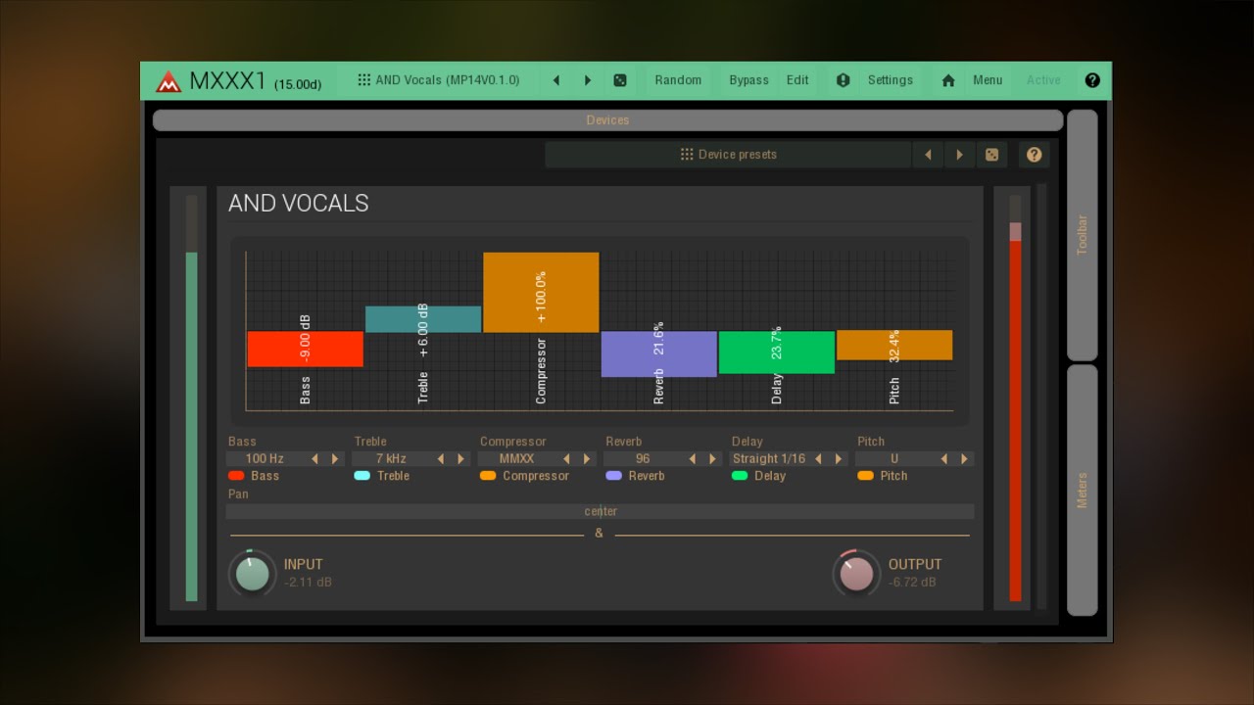1254x705 pixels.
Task: Click the orange Pitch 32.4% bar
Action: [894, 346]
